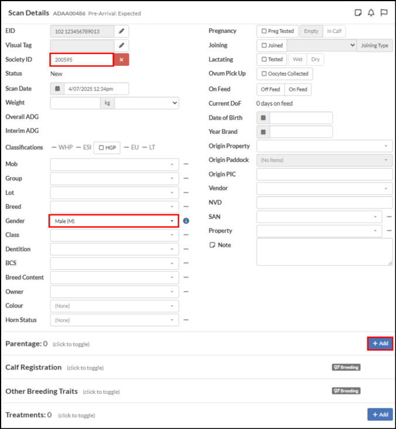Image resolution: width=396 pixels, height=429 pixels.
Task: Open the Gender dropdown showing Male (M)
Action: 114,221
